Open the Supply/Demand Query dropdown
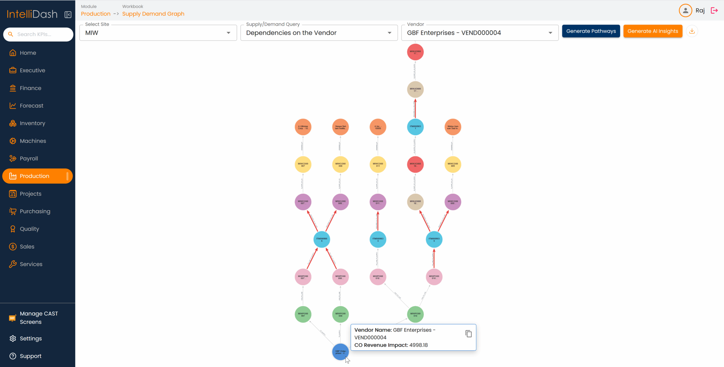 319,33
